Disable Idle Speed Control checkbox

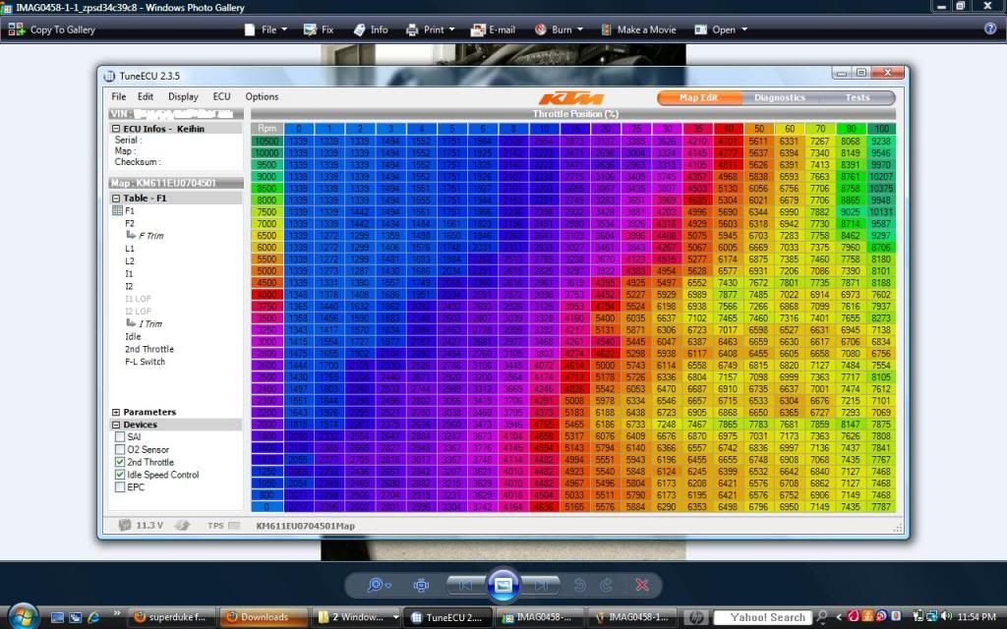120,475
